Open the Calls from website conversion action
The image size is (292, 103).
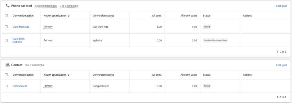19,41
